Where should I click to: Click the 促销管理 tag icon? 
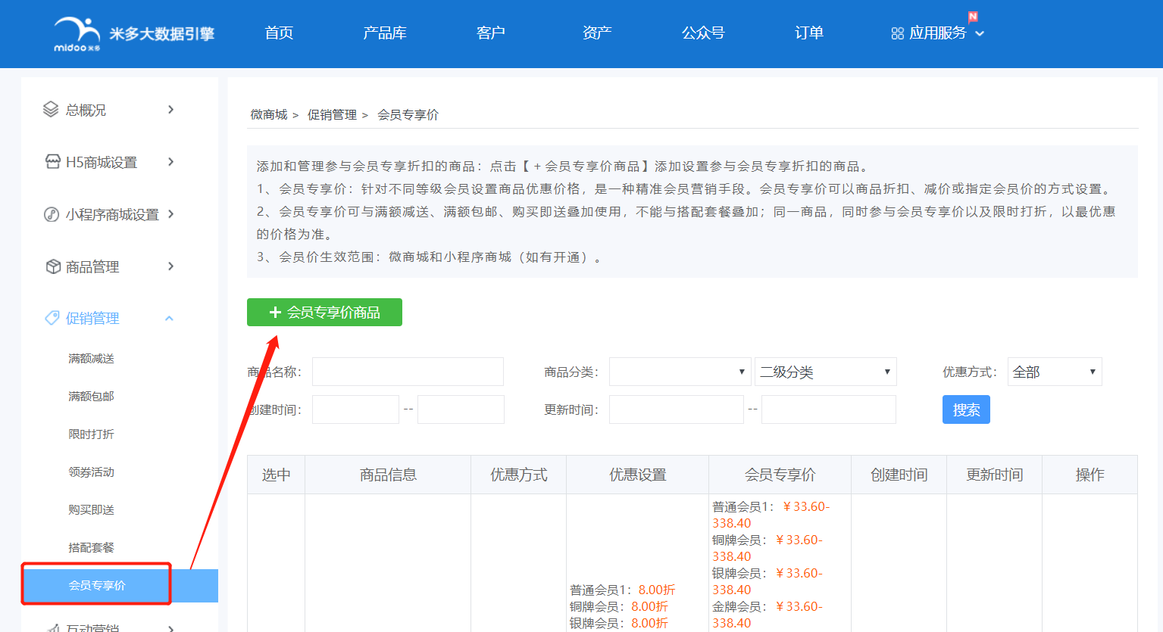tap(52, 318)
